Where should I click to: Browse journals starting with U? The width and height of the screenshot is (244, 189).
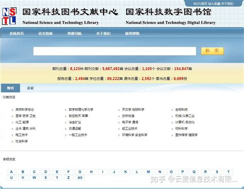click(x=11, y=178)
